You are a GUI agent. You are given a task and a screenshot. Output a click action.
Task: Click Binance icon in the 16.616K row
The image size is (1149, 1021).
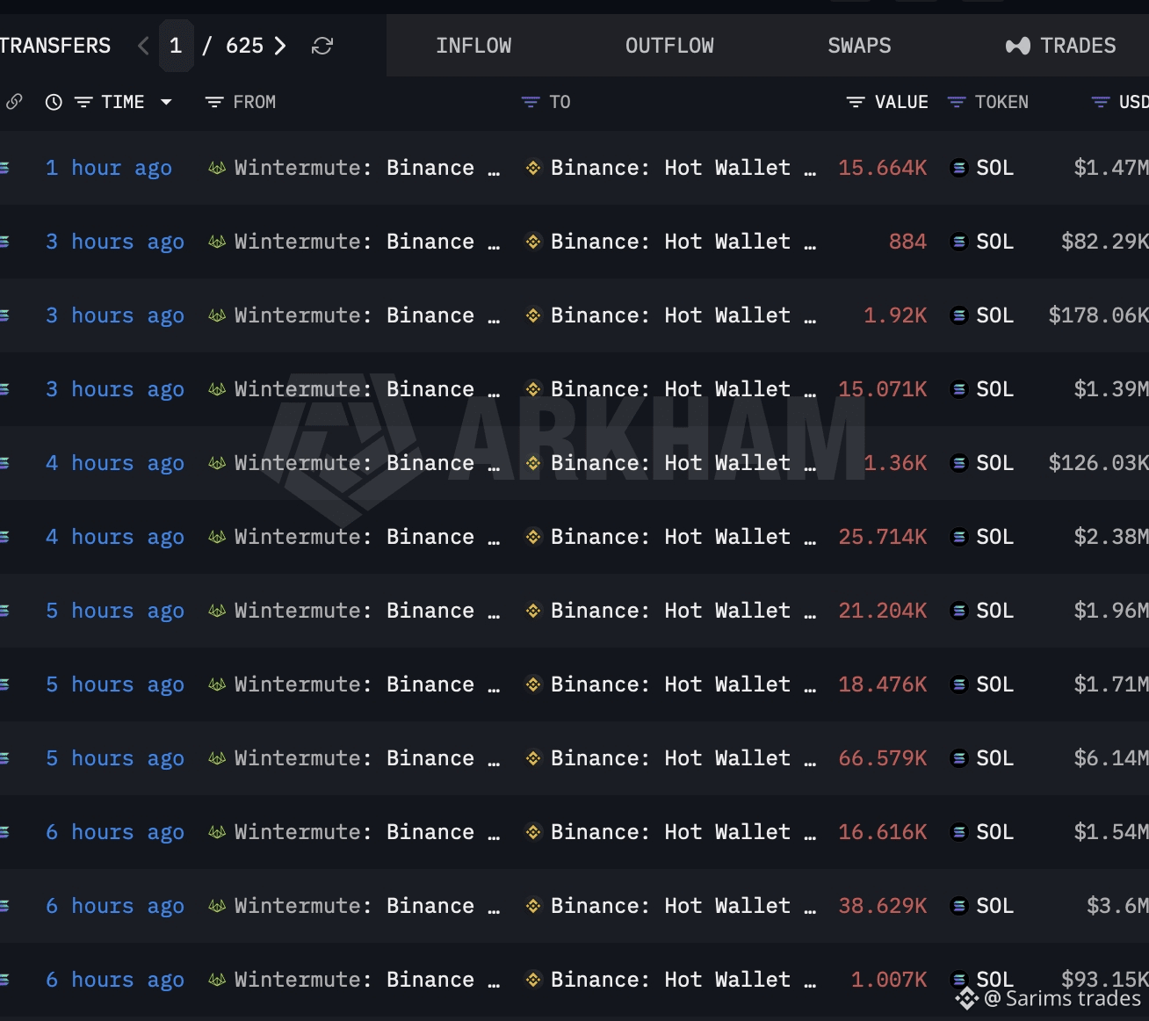[532, 832]
